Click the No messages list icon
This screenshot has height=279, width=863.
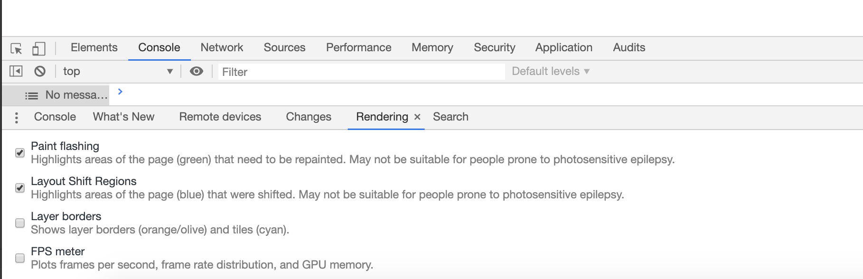click(x=31, y=96)
